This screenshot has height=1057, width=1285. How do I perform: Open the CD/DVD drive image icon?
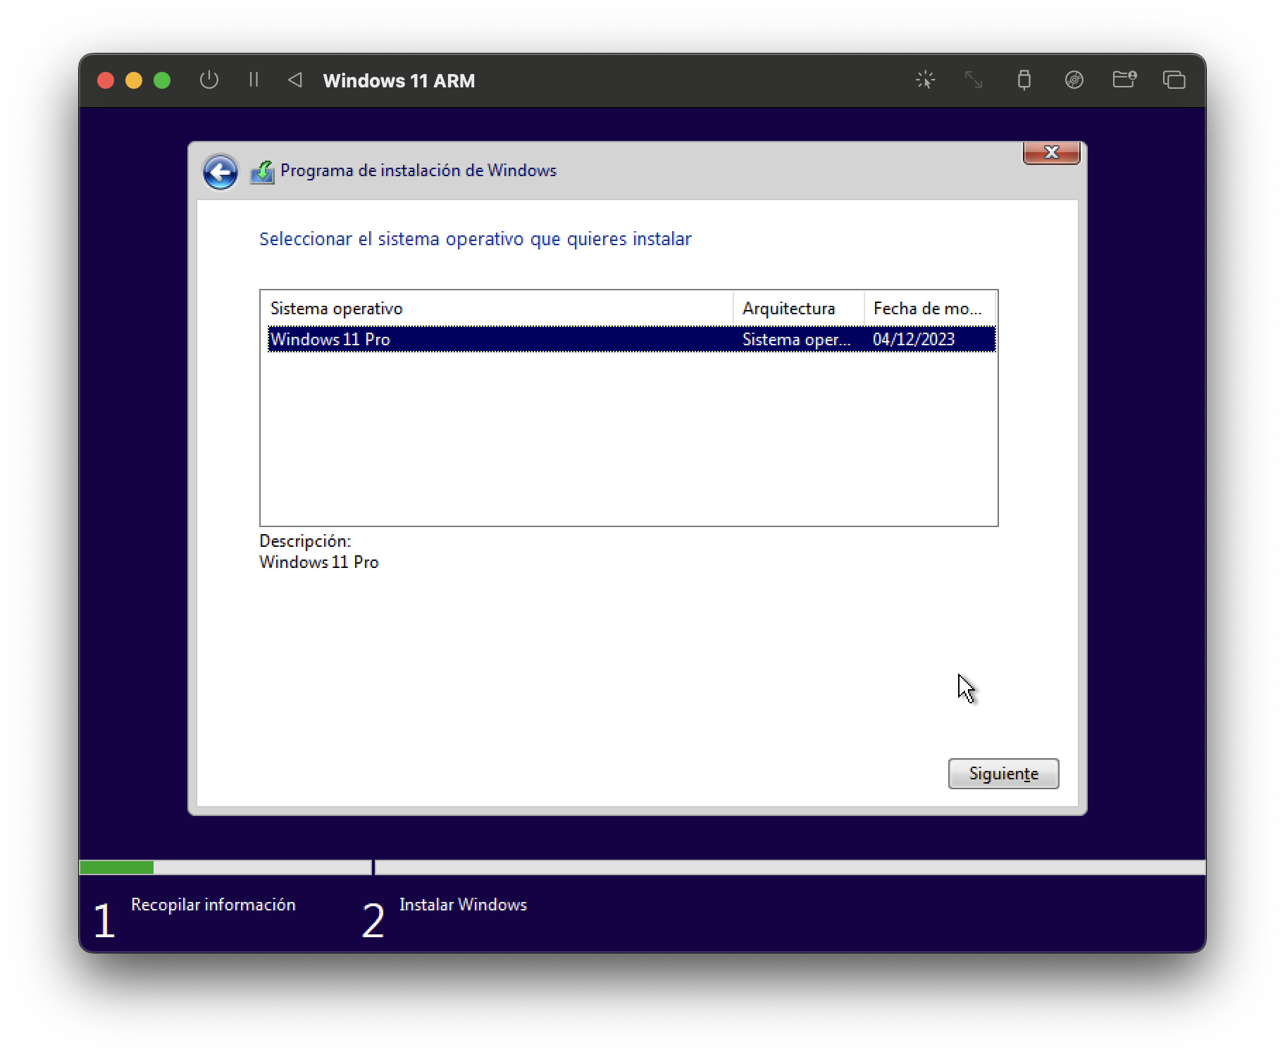1074,80
